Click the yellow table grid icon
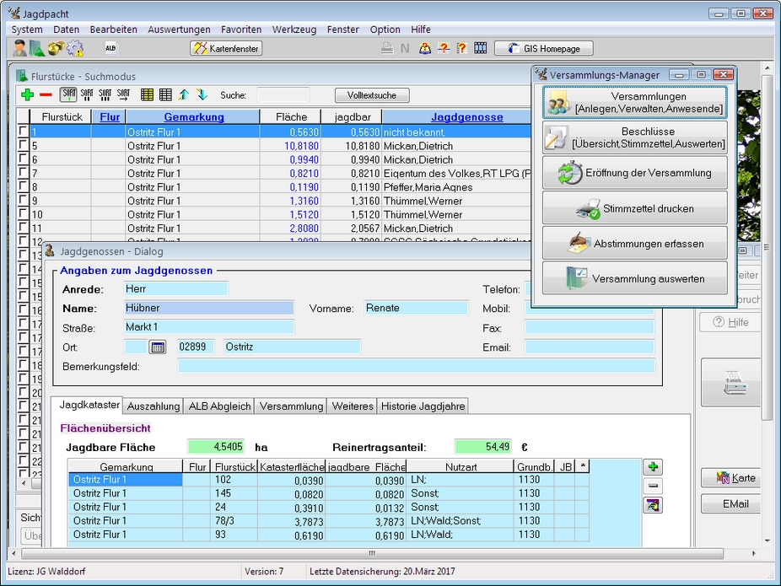Screen dimensions: 781x586 (x=147, y=95)
